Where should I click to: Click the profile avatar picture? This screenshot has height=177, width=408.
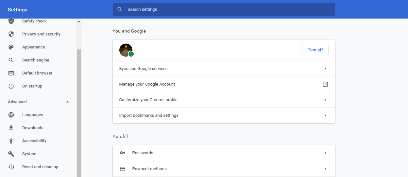click(x=126, y=50)
